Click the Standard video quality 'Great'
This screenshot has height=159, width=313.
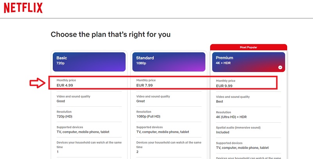coord(140,101)
